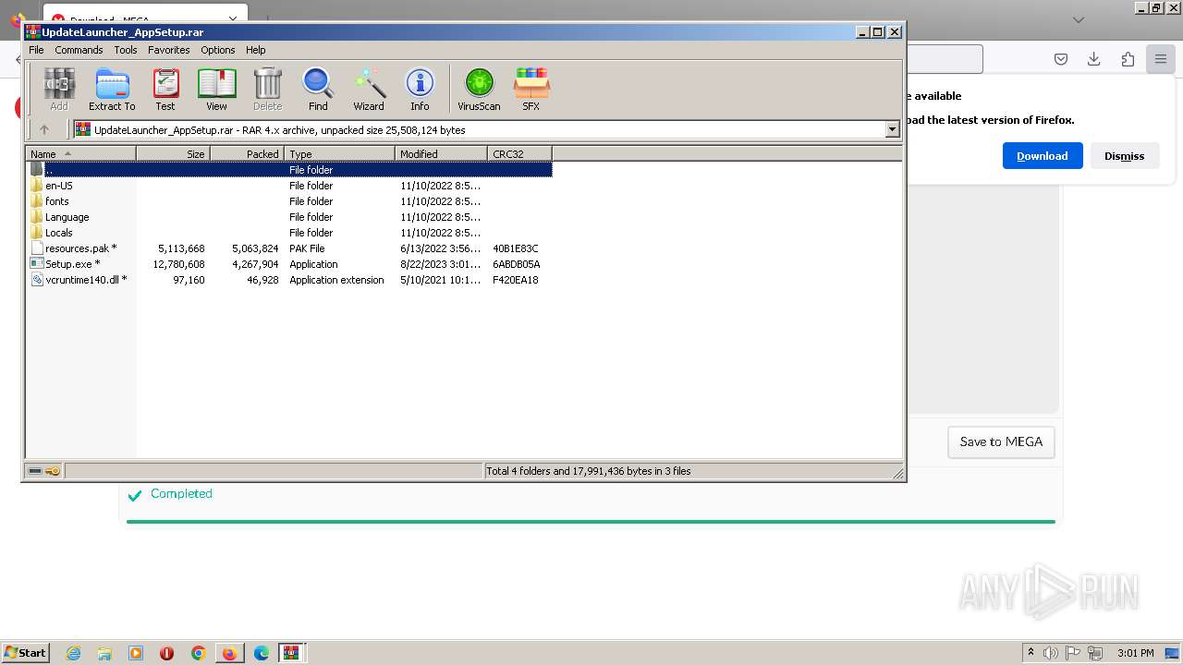Viewport: 1183px width, 665px height.
Task: Open the Firefox hamburger menu
Action: point(1160,59)
